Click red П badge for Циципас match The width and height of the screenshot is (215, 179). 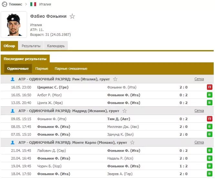[x=210, y=87]
